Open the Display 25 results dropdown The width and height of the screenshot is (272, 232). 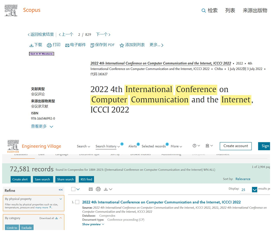click(x=254, y=190)
